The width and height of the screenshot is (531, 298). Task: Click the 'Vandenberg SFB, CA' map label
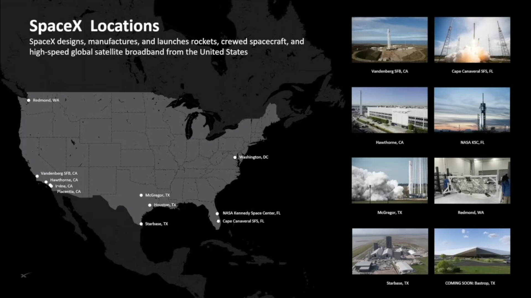(59, 173)
